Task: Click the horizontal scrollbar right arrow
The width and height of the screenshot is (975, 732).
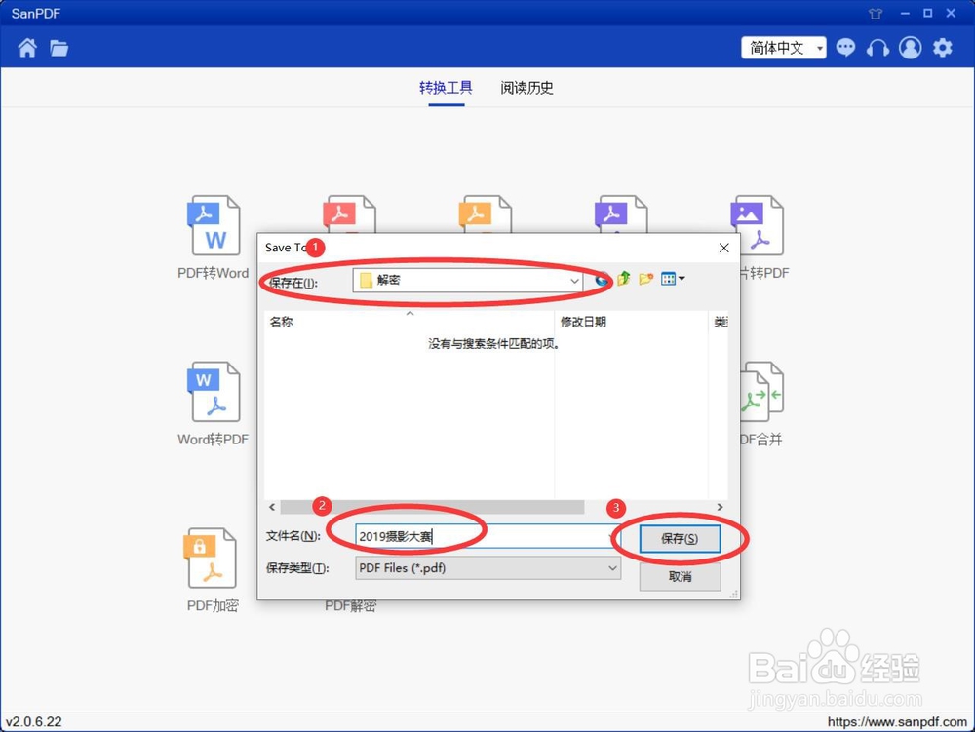Action: (721, 507)
